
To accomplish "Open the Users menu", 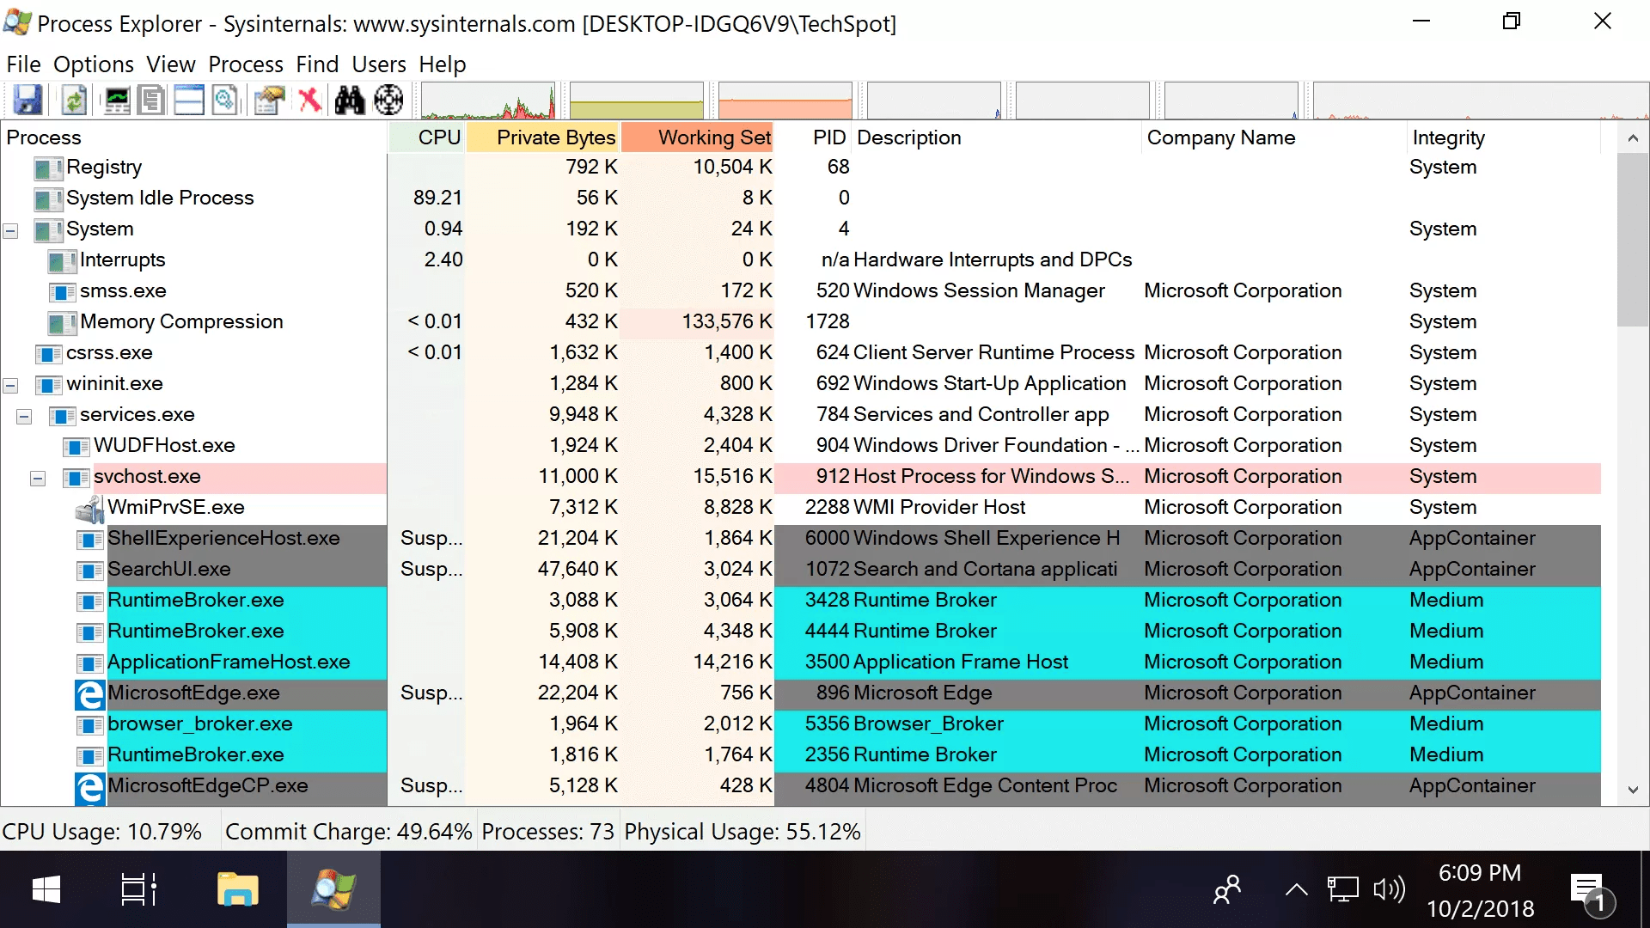I will point(379,64).
